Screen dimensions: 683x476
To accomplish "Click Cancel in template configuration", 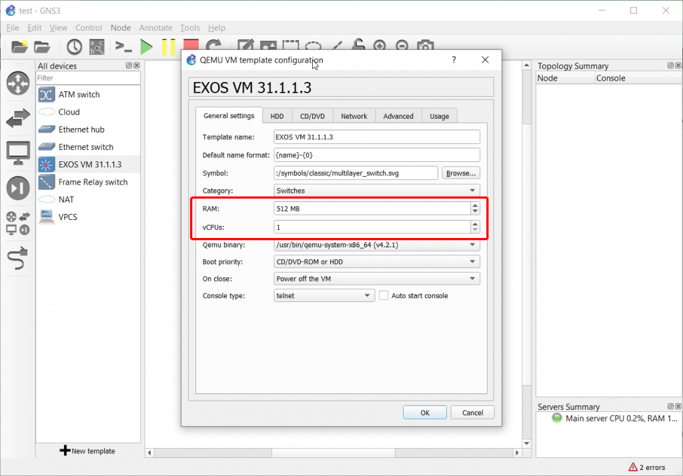I will pyautogui.click(x=472, y=413).
